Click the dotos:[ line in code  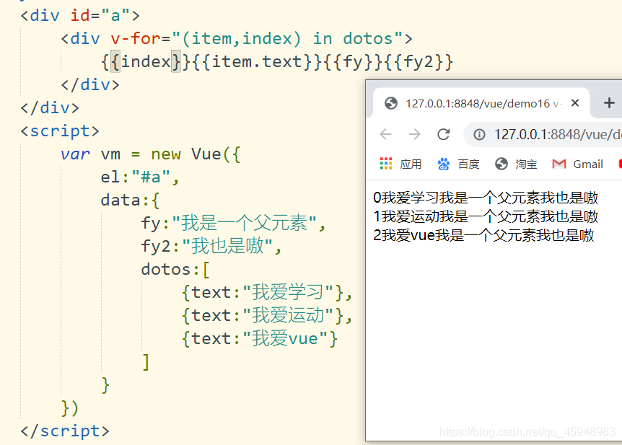click(175, 270)
